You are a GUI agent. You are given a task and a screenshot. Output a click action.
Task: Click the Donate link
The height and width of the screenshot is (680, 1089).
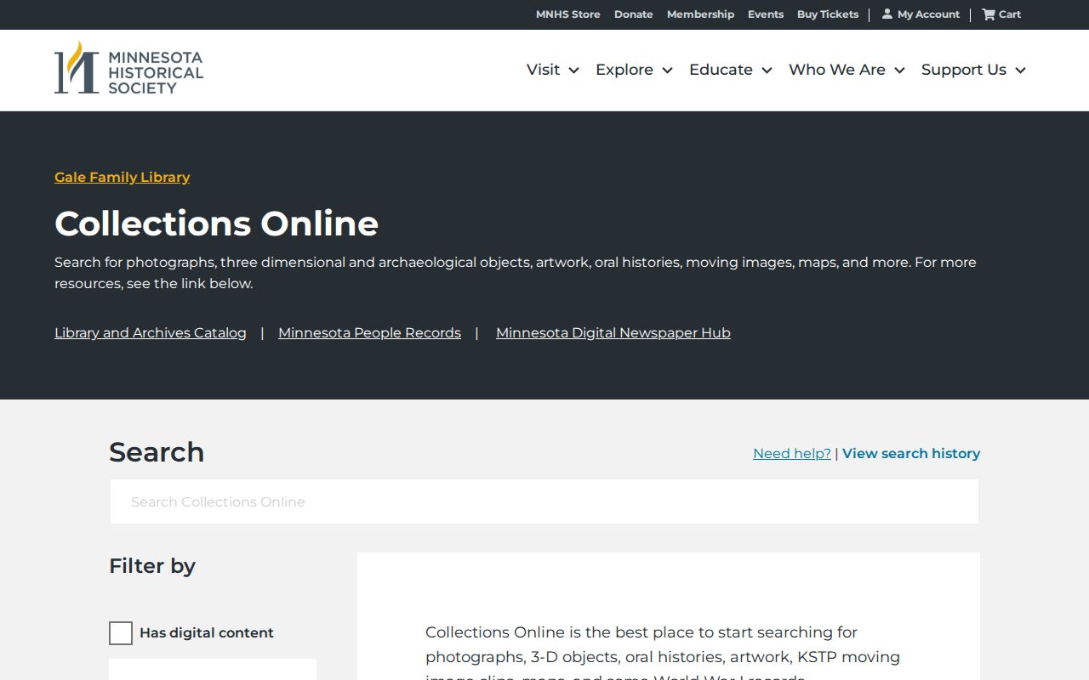[x=634, y=14]
